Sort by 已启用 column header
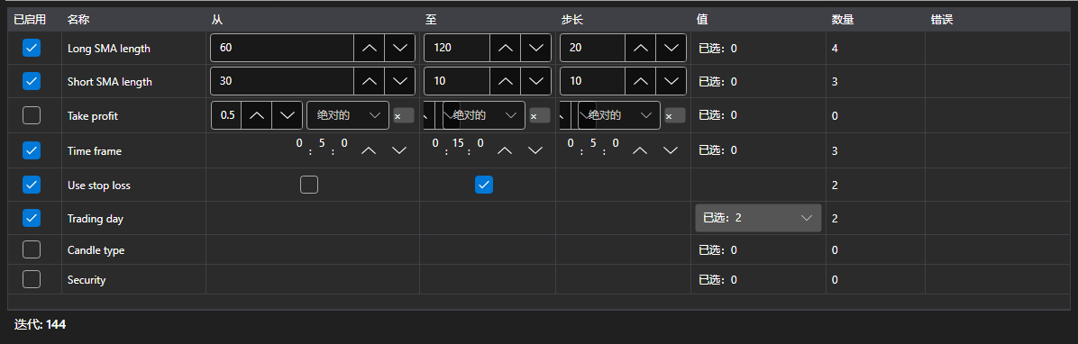This screenshot has width=1078, height=344. [34, 20]
